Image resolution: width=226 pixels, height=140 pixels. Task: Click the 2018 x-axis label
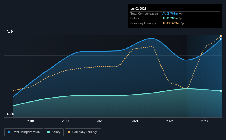click(x=31, y=121)
